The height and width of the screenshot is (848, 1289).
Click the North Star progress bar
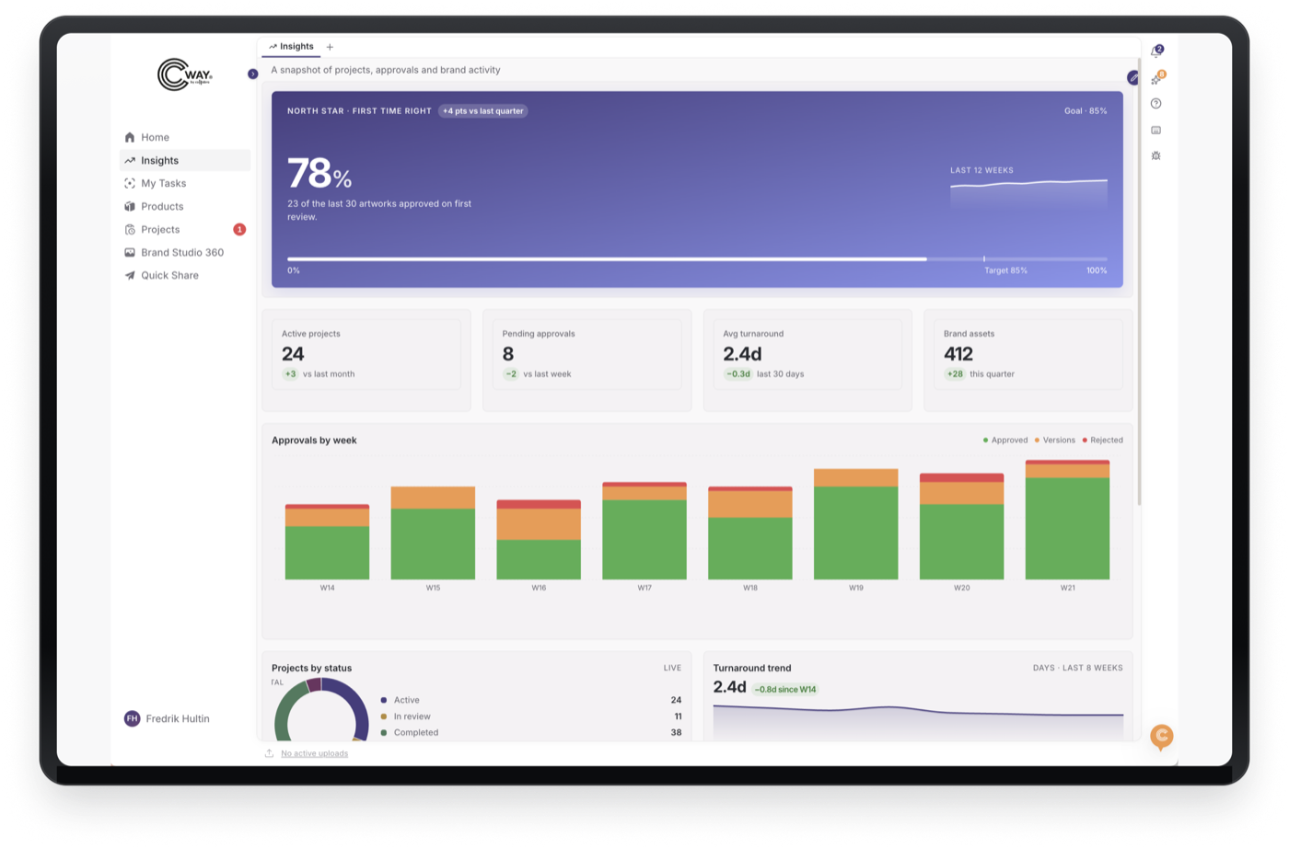[697, 259]
